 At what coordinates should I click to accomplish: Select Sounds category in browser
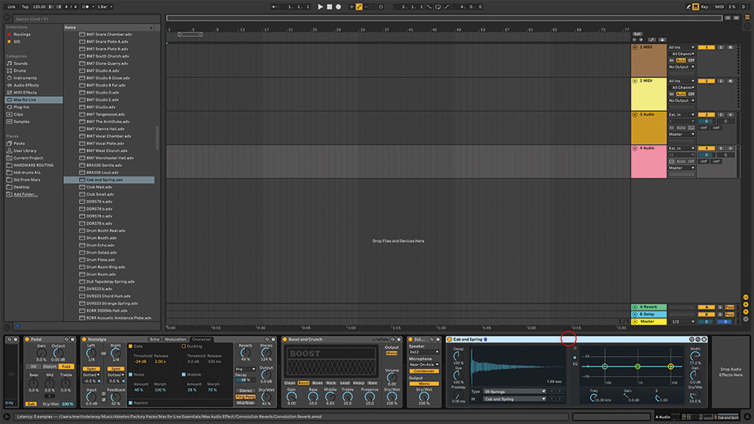click(x=20, y=64)
